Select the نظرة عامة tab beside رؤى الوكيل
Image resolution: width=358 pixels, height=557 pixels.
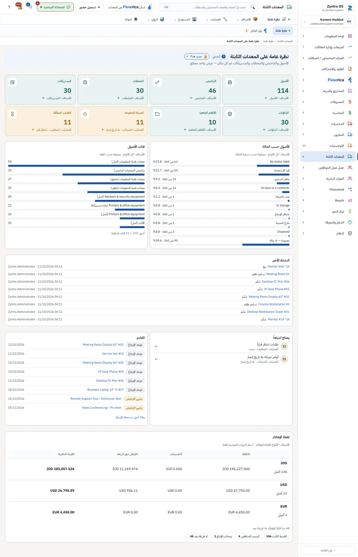tap(282, 31)
